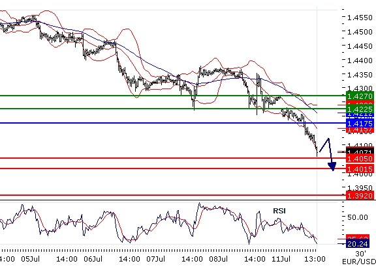The image size is (376, 270).
Task: Click the 05Jul date label
Action: (30, 259)
